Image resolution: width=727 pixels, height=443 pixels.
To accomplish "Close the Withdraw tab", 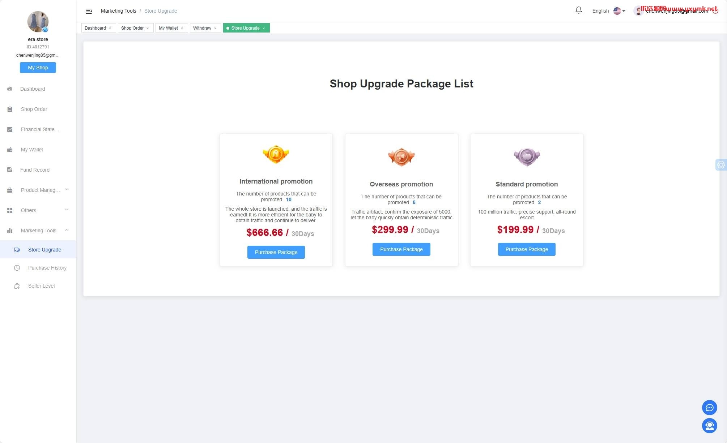I will point(215,28).
